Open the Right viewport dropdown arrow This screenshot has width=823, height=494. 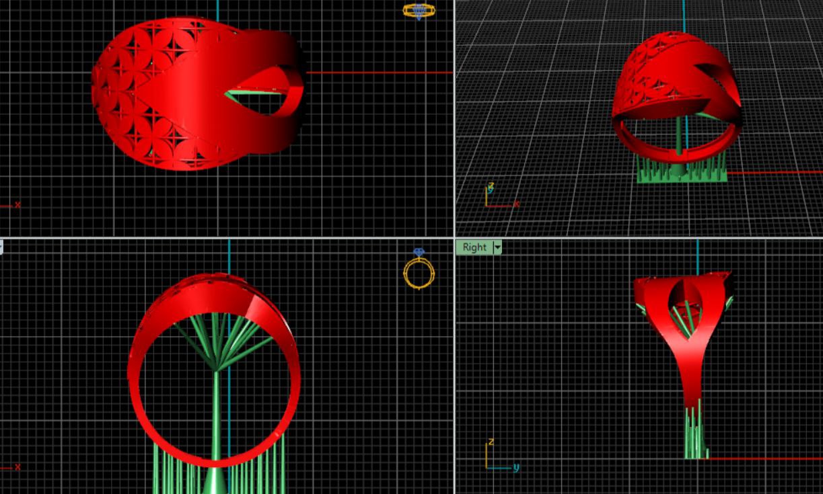[497, 247]
